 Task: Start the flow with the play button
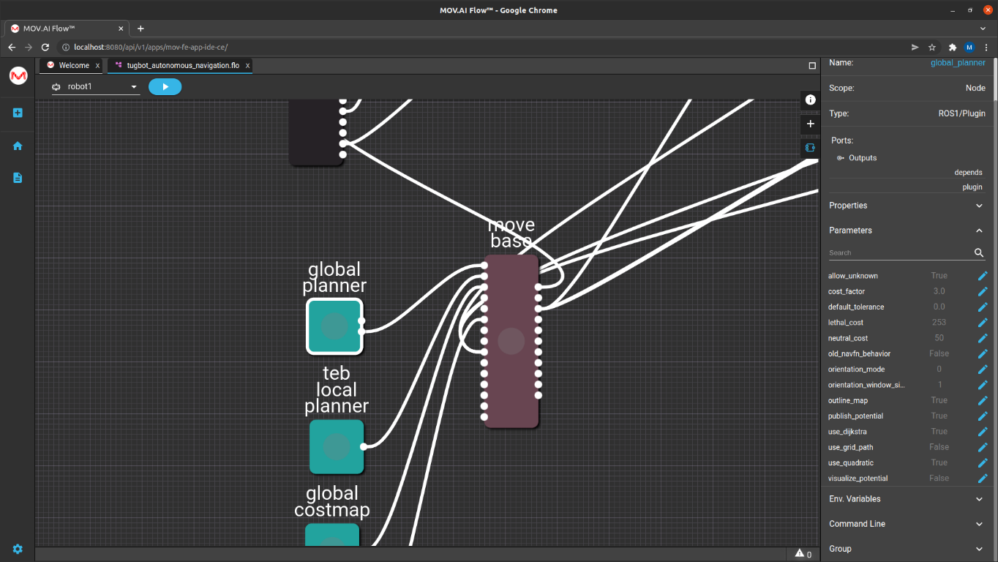[x=165, y=86]
